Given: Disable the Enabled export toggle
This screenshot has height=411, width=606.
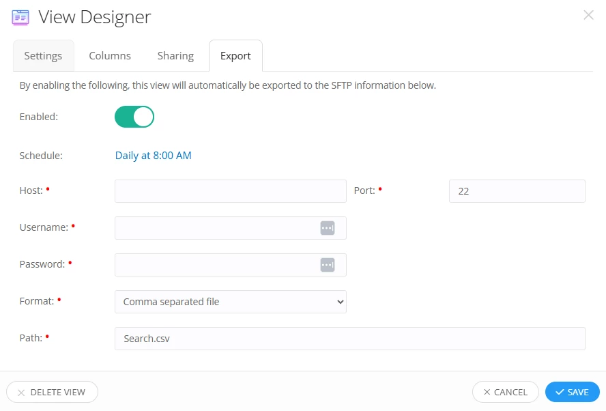Looking at the screenshot, I should [134, 117].
